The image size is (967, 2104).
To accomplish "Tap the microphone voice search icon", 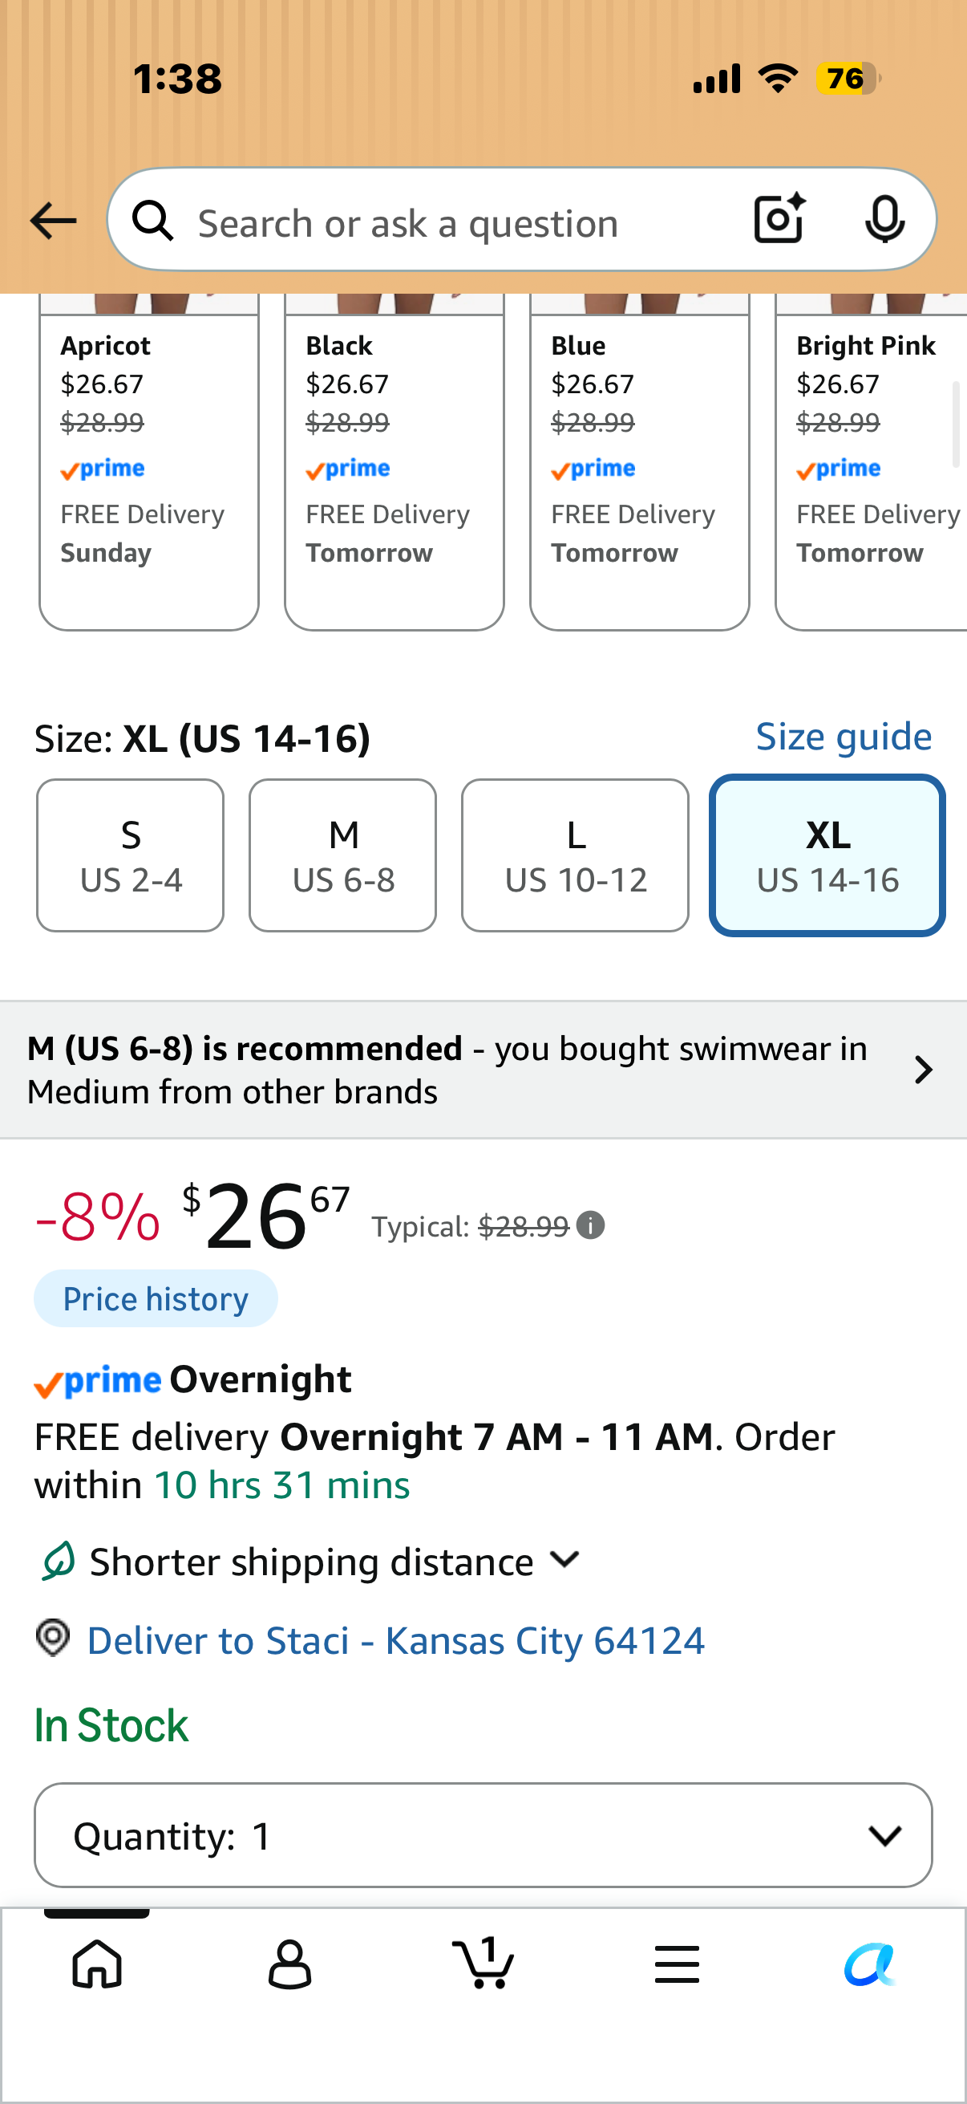I will (884, 220).
